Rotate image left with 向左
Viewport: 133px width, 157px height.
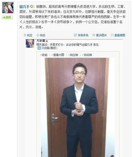pos(28,35)
